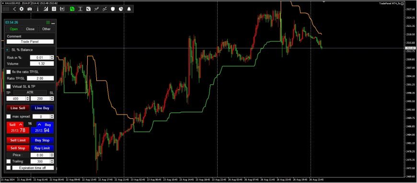
Task: Click the Sell price 2513.78 button
Action: [x=18, y=130]
